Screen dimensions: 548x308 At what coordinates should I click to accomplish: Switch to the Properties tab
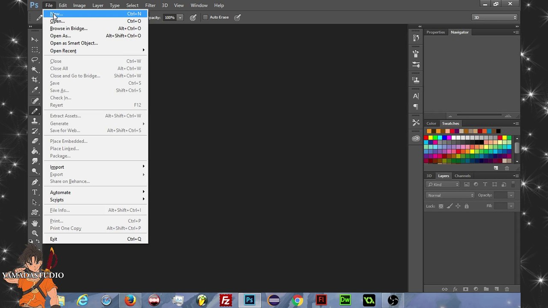tap(435, 32)
